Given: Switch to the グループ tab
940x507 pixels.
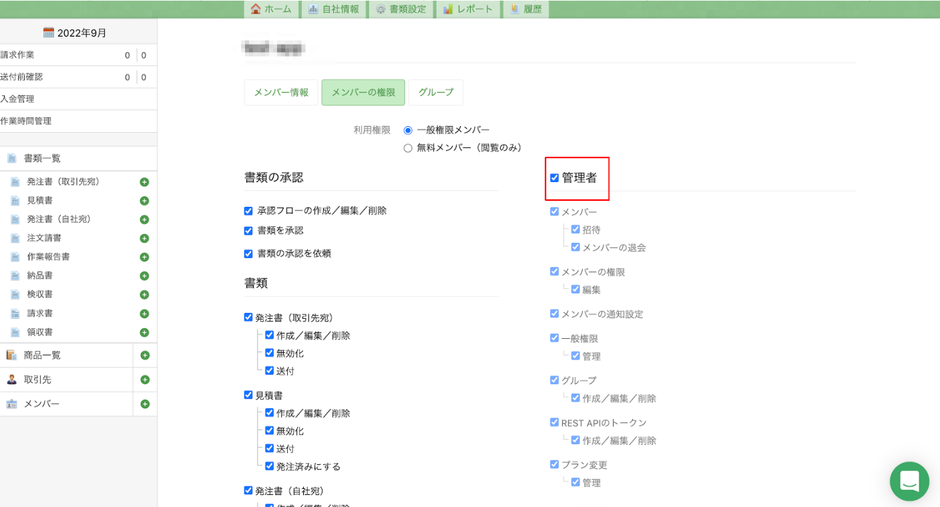Looking at the screenshot, I should point(435,93).
